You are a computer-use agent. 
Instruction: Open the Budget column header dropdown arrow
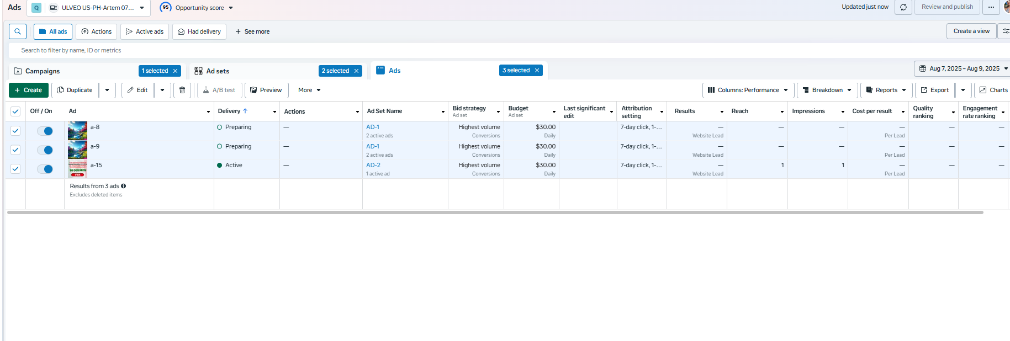pos(554,111)
